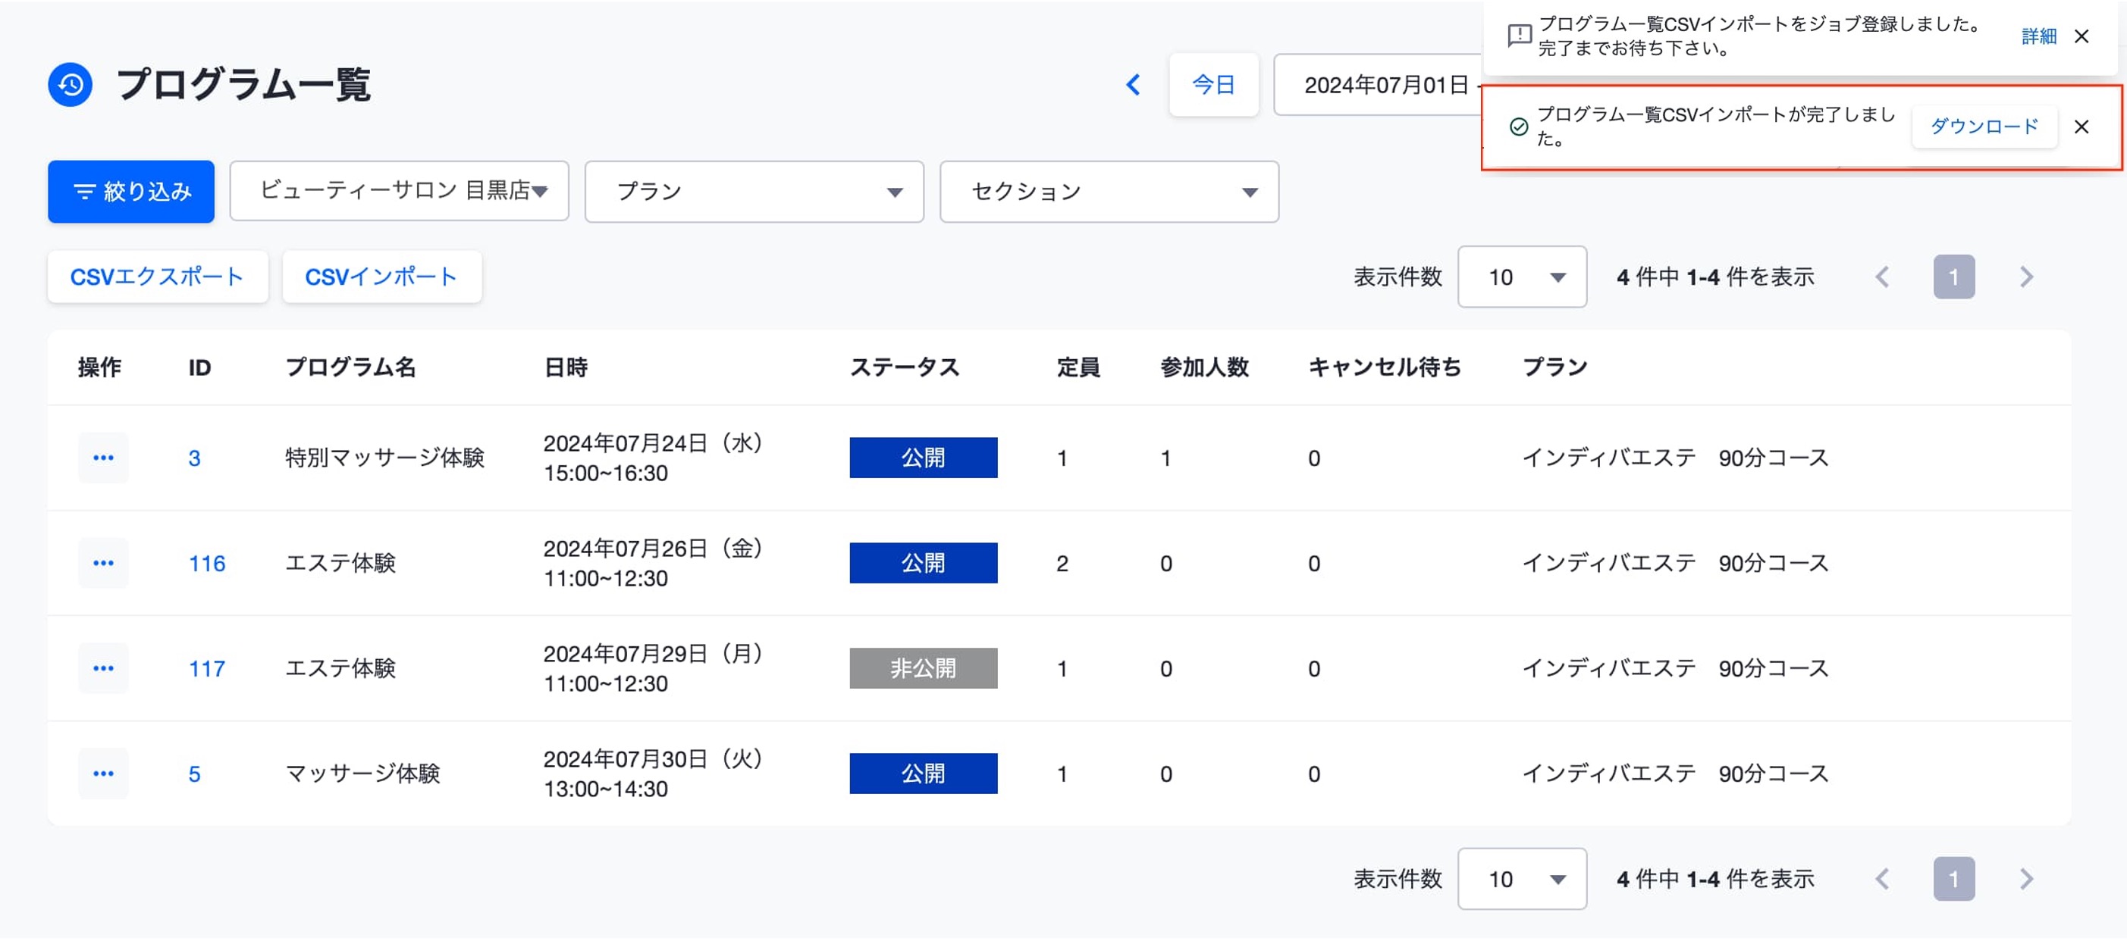Image resolution: width=2127 pixels, height=941 pixels.
Task: Expand the プラン filter dropdown
Action: 754,192
